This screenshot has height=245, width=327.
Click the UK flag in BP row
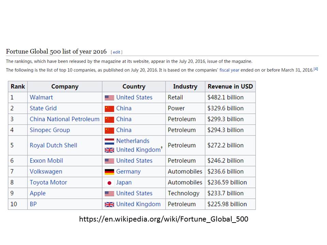click(109, 205)
